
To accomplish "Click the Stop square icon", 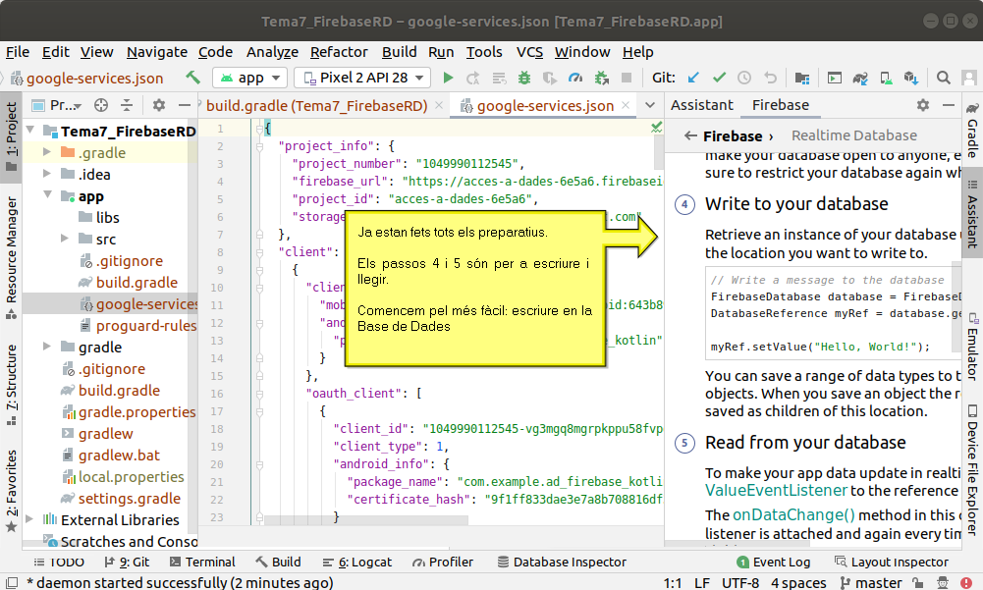I will 626,78.
